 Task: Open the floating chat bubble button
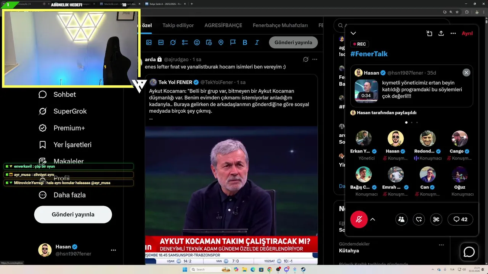coord(469,252)
